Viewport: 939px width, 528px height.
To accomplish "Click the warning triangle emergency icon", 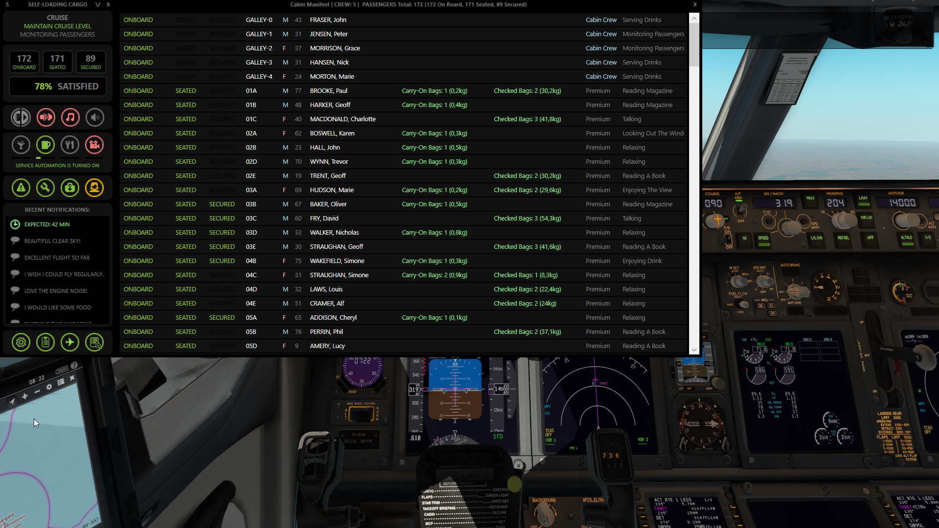I will click(21, 188).
